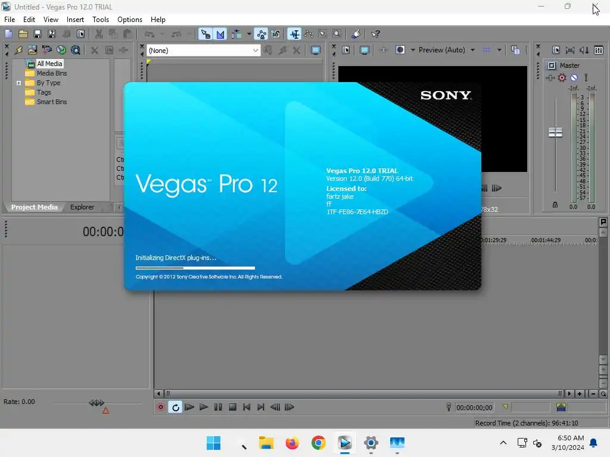Click the timeline Zoom In Time plus button
The height and width of the screenshot is (457, 610).
[580, 394]
